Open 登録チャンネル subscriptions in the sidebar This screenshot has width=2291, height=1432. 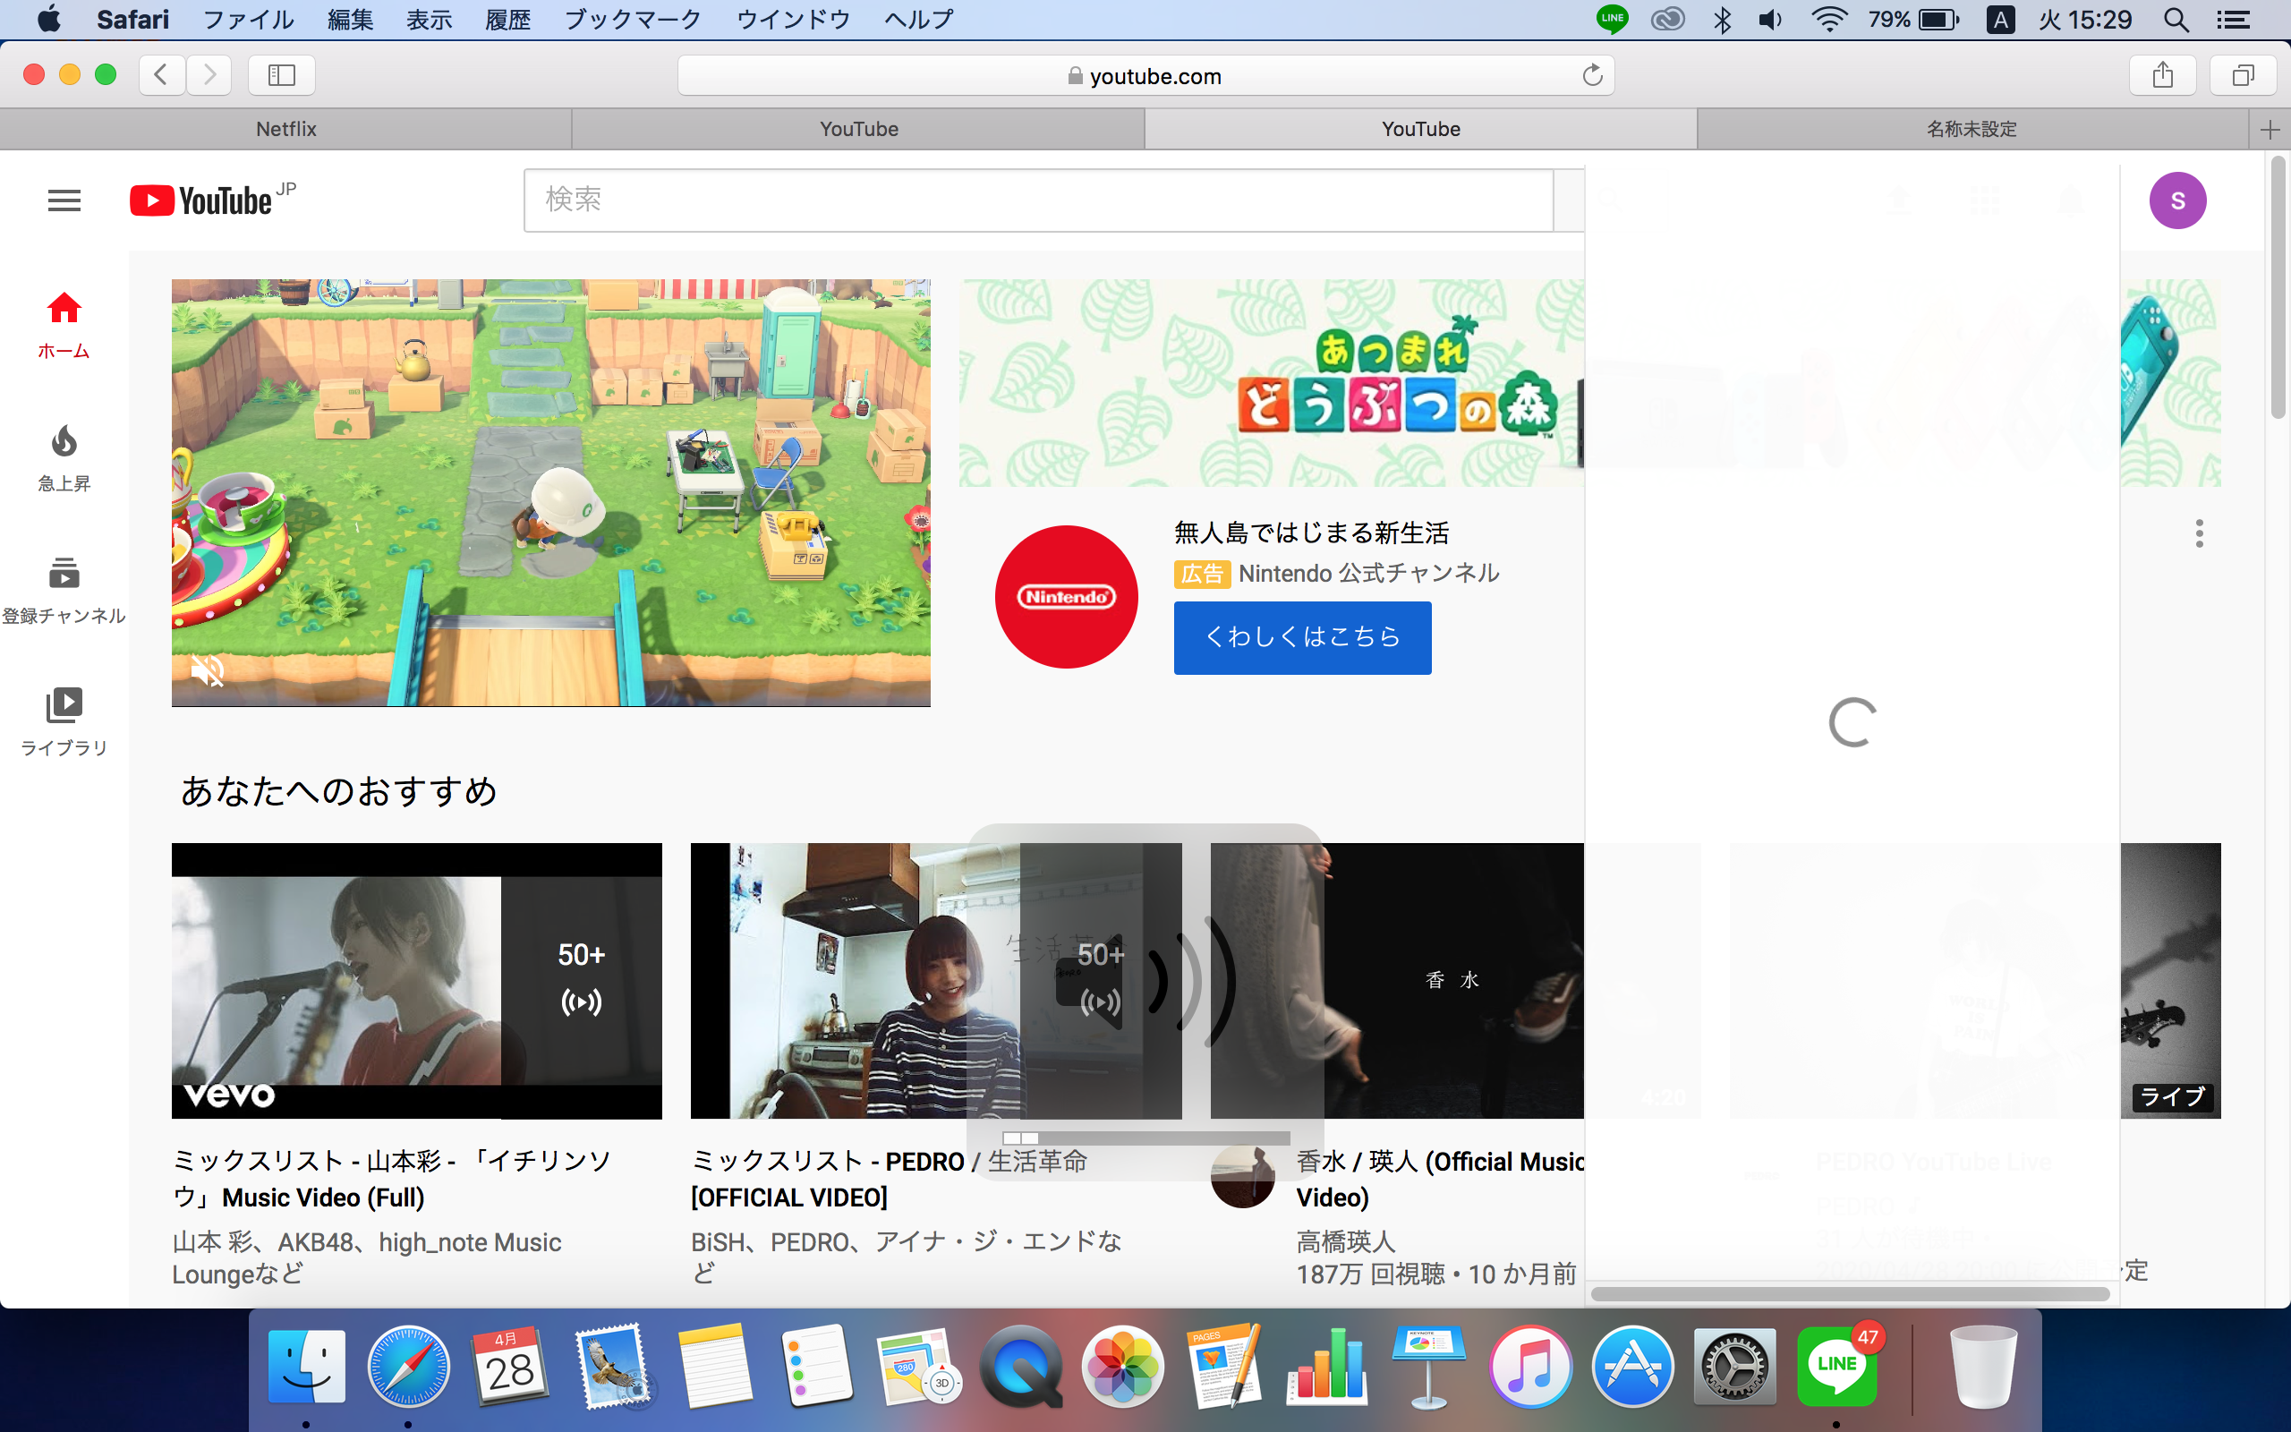click(x=64, y=591)
